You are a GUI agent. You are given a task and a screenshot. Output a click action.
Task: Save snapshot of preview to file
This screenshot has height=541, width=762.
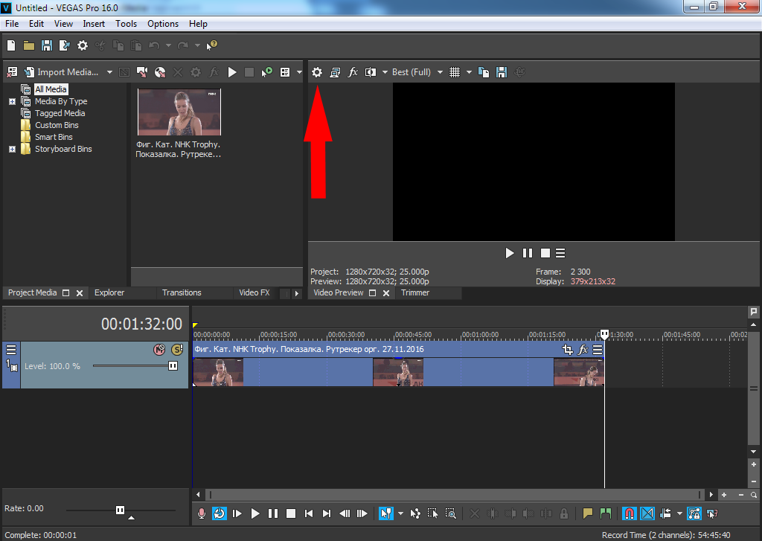(x=502, y=72)
